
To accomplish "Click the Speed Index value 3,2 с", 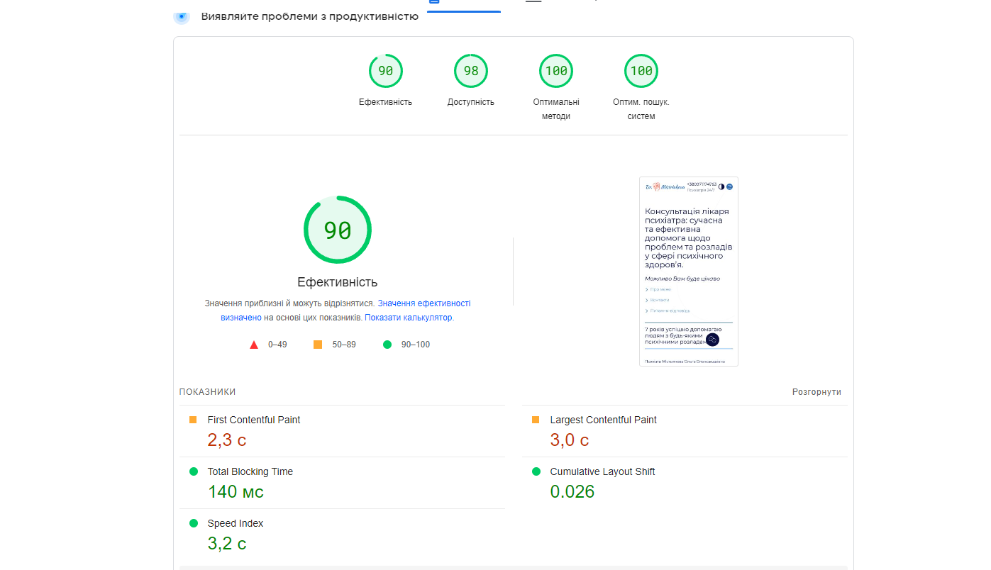I will [x=227, y=544].
